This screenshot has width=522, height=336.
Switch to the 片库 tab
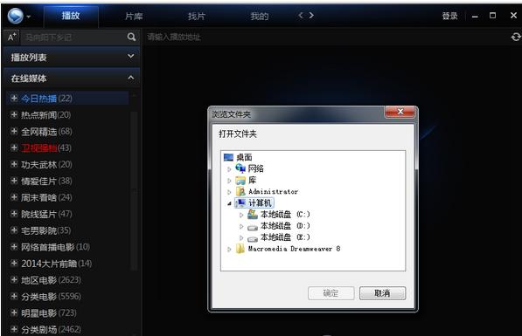134,16
